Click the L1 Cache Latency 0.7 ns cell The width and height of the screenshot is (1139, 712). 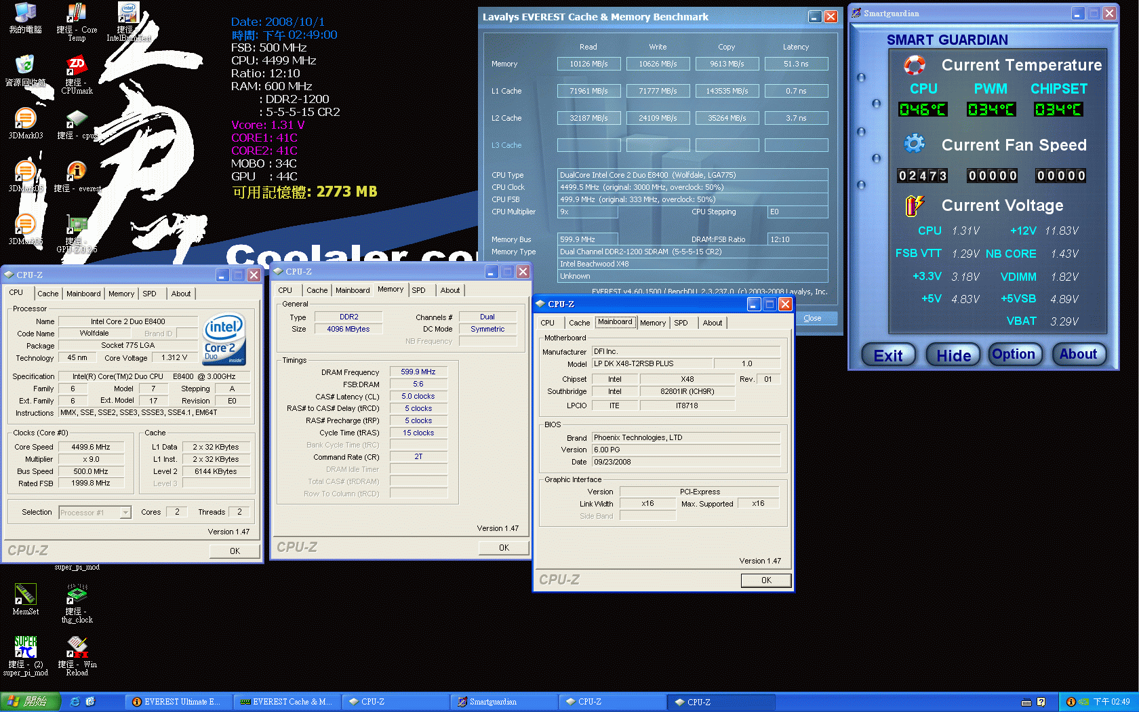[x=796, y=91]
